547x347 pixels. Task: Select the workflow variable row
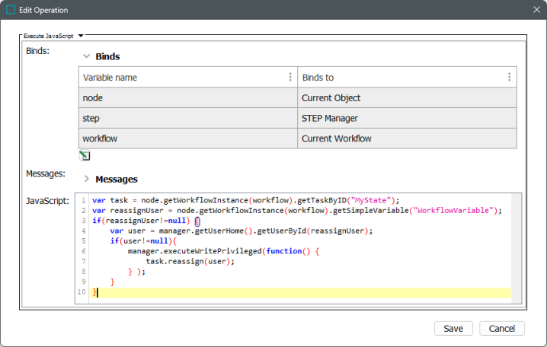coord(187,138)
